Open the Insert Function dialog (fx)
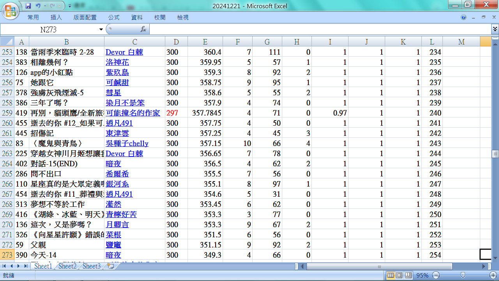499x281 pixels. [x=143, y=29]
